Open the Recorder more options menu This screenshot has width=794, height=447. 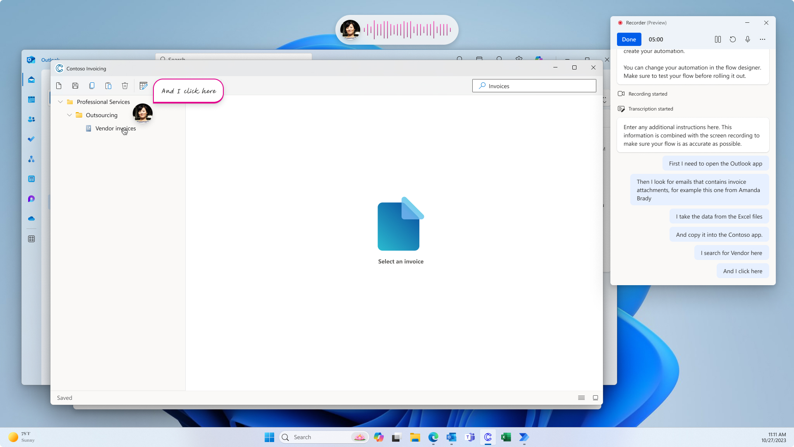763,39
